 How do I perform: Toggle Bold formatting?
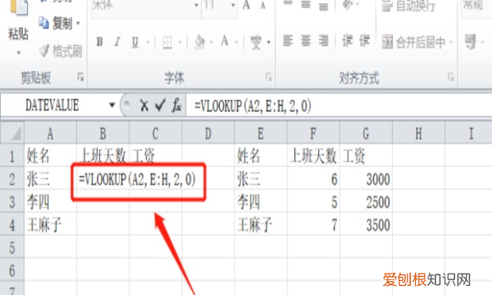[x=99, y=42]
